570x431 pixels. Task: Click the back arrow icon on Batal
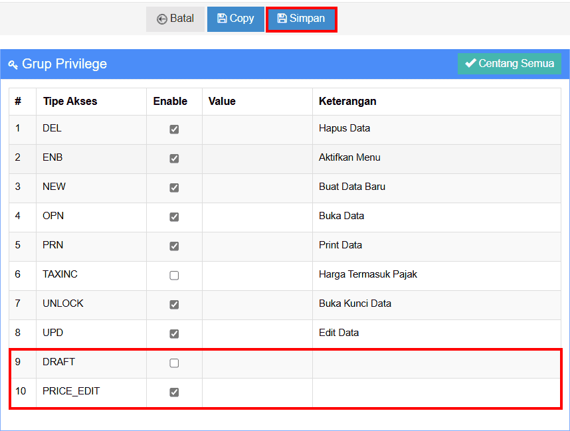point(161,19)
